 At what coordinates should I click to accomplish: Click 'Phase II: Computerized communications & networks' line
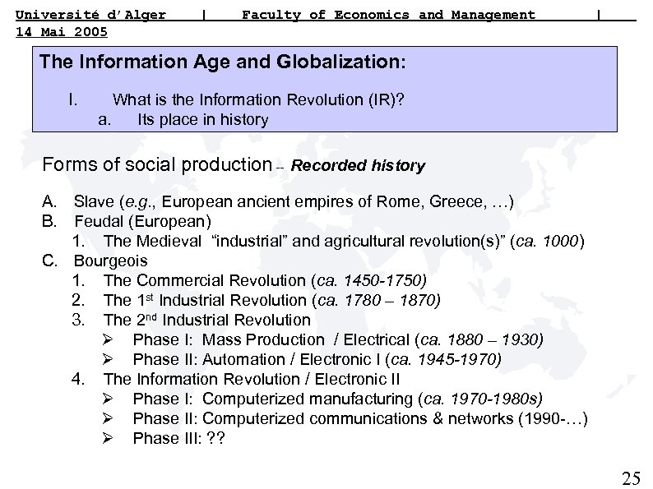click(x=360, y=418)
